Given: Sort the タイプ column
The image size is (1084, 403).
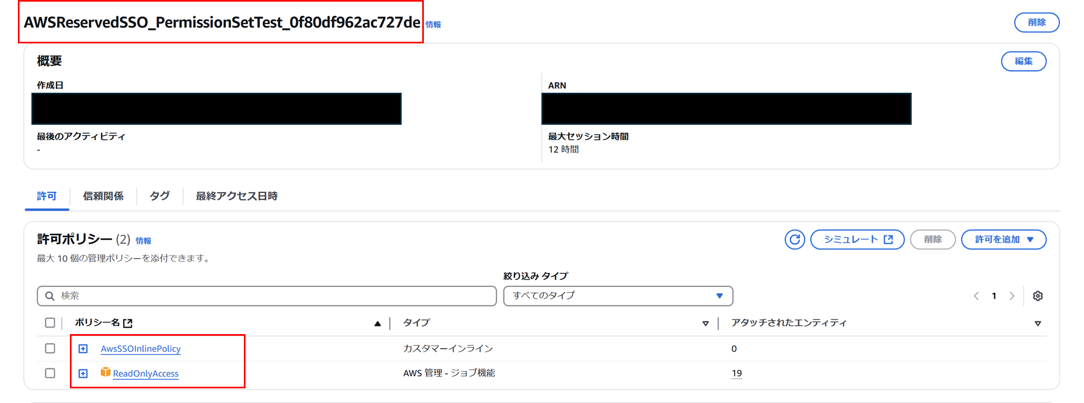Looking at the screenshot, I should [705, 323].
